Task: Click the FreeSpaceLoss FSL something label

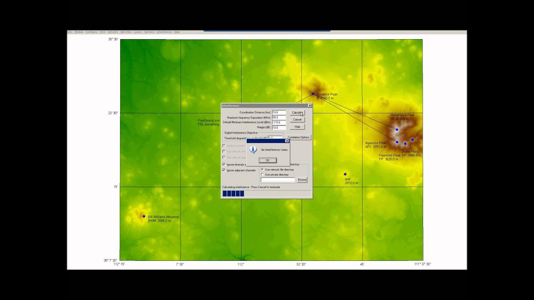Action: [x=209, y=122]
